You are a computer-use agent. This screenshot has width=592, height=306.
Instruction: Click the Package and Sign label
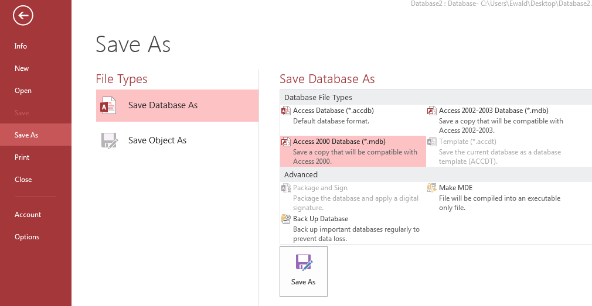tap(320, 188)
